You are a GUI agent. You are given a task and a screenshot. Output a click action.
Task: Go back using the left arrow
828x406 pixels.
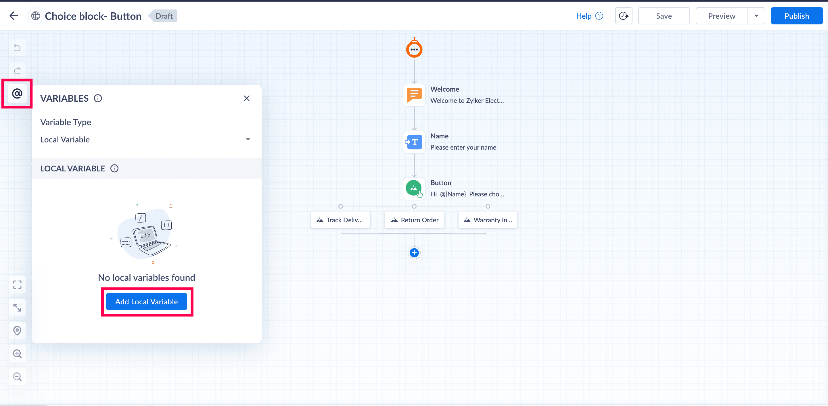point(14,16)
